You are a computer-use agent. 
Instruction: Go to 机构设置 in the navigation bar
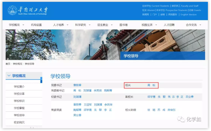(36, 25)
